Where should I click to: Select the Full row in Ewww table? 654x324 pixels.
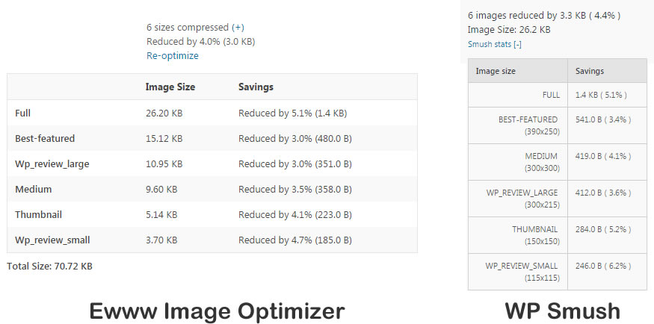(x=212, y=113)
